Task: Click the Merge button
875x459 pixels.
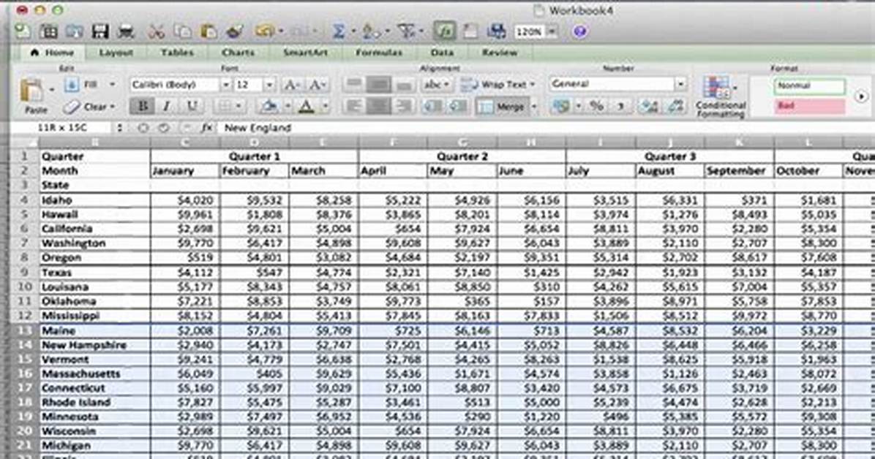Action: pyautogui.click(x=502, y=106)
